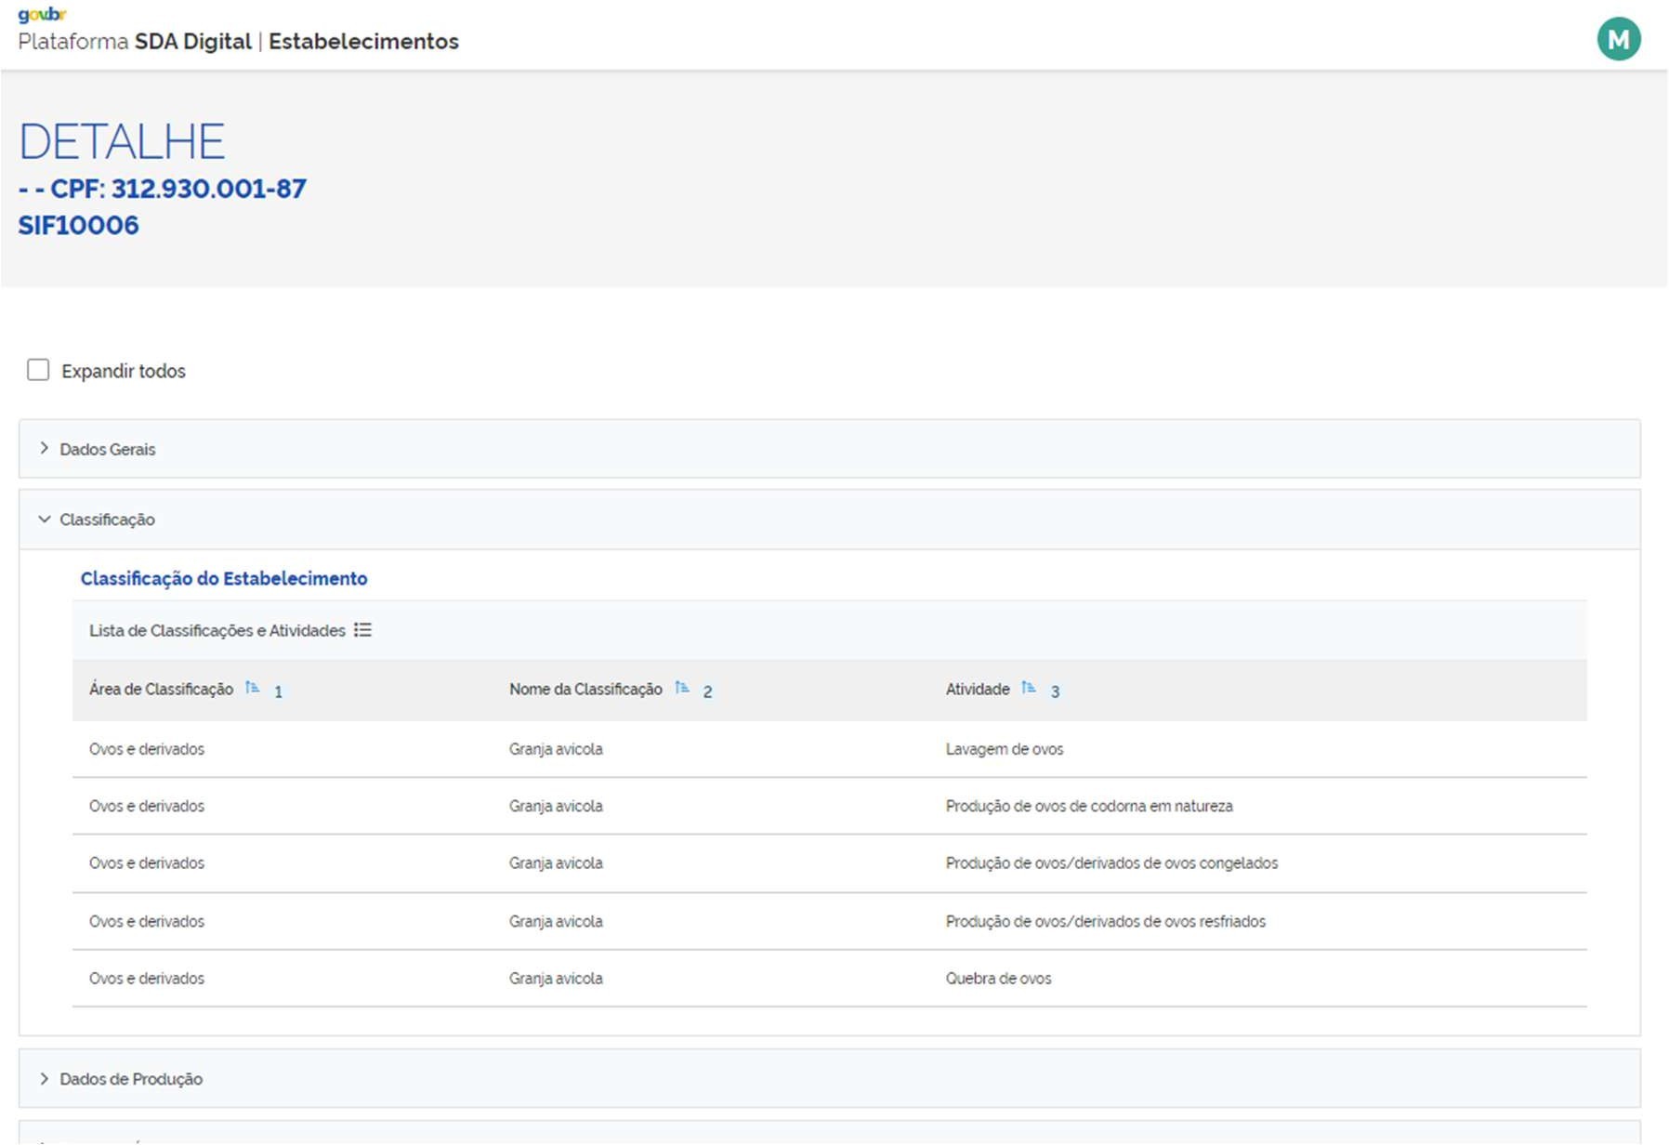
Task: Click the gov.br logo
Action: (42, 14)
